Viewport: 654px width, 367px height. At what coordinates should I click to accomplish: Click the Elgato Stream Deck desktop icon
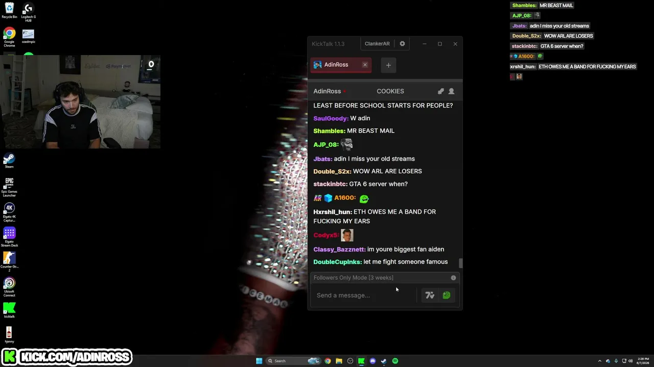tap(9, 238)
